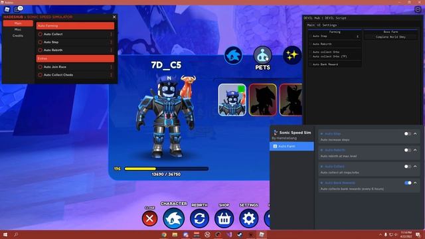The height and width of the screenshot is (239, 425).
Task: Check Auto Rebirth in DEVIL Hub
Action: coord(310,44)
